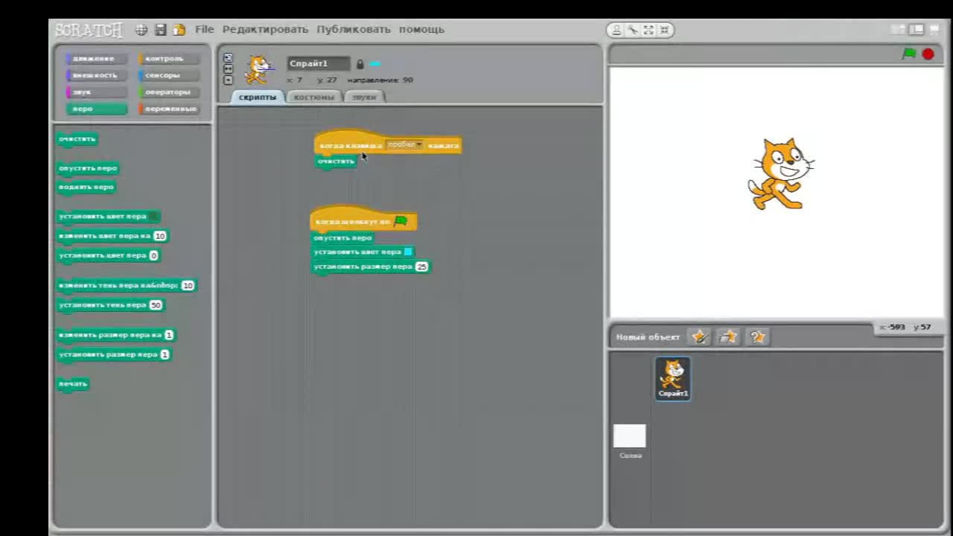Click the save project floppy icon
The height and width of the screenshot is (536, 953).
160,30
